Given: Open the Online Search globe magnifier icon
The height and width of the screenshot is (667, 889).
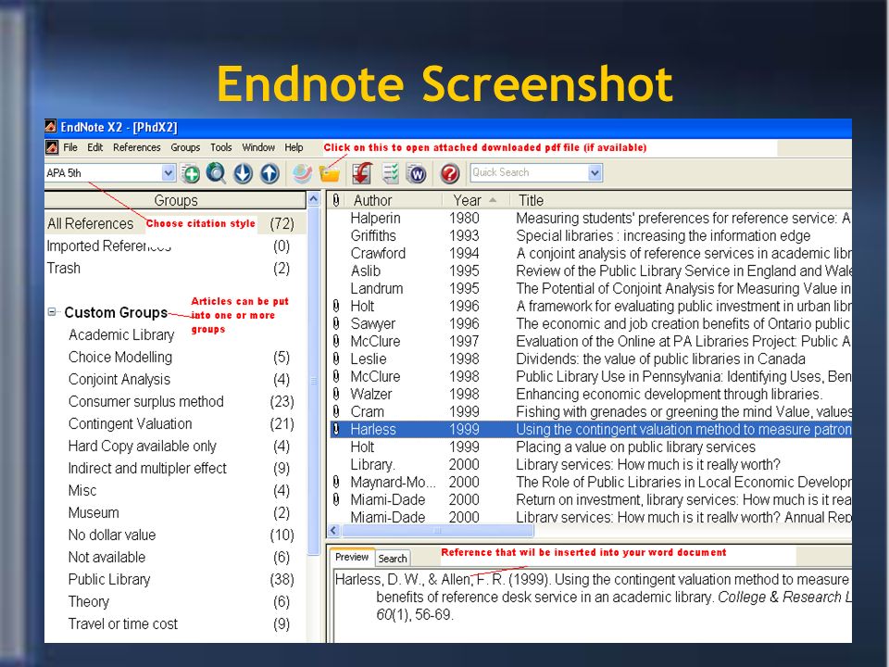Looking at the screenshot, I should [x=216, y=173].
